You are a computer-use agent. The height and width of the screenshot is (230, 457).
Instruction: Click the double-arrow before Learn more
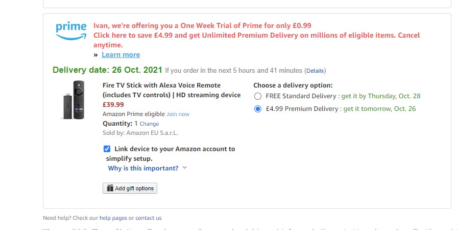(95, 55)
